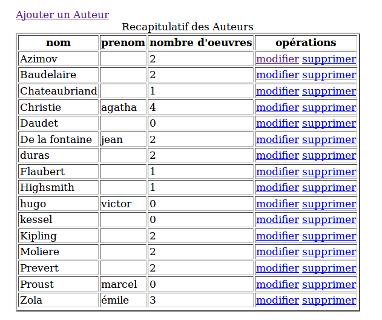Delete the Highsmith author
This screenshot has width=382, height=320.
[329, 188]
